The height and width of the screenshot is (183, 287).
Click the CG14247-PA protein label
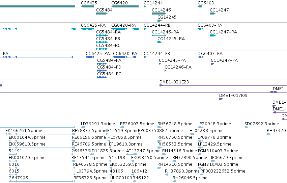pyautogui.click(x=224, y=60)
